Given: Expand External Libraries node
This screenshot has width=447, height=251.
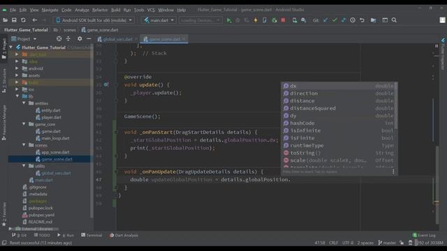Looking at the screenshot, I should pyautogui.click(x=10, y=229).
